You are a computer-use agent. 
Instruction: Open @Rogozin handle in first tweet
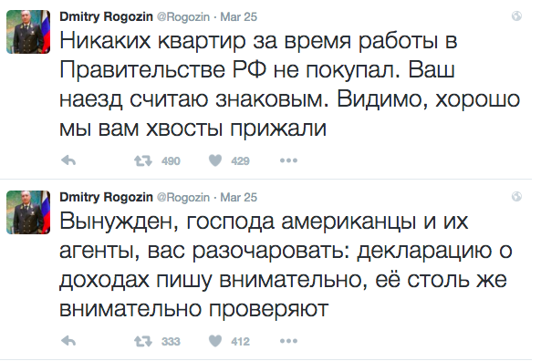tap(183, 17)
